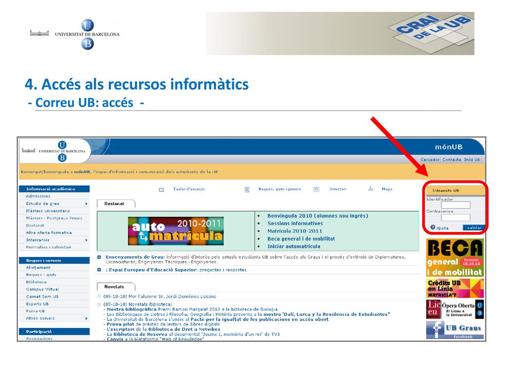Screen dimensions: 505x379
Task: Open the Associacions sidebar item
Action: point(39,339)
